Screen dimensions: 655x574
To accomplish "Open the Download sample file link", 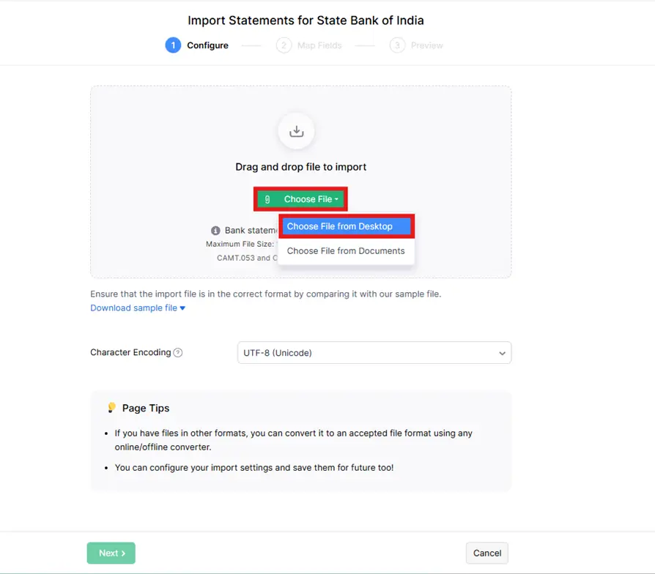I will coord(133,308).
